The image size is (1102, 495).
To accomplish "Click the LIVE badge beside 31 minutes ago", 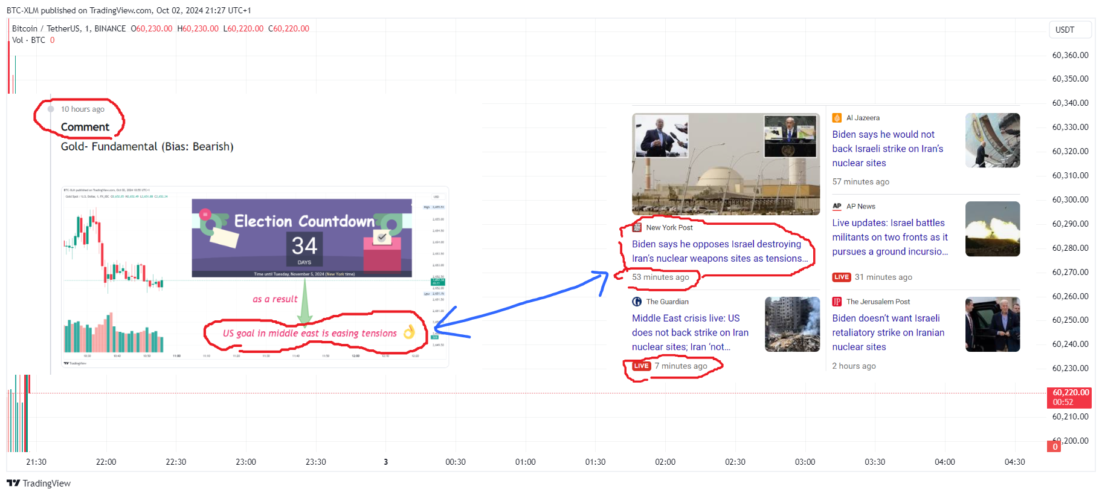I will coord(842,277).
